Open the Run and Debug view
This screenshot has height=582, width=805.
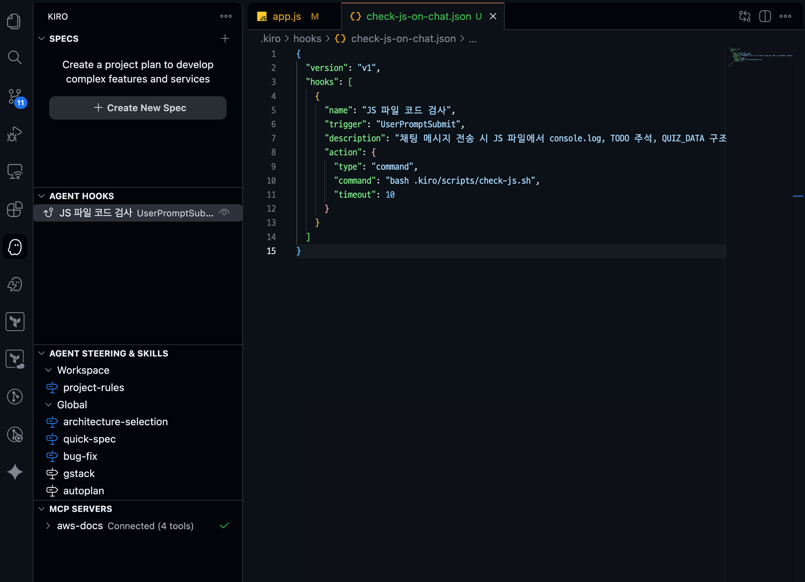point(14,134)
